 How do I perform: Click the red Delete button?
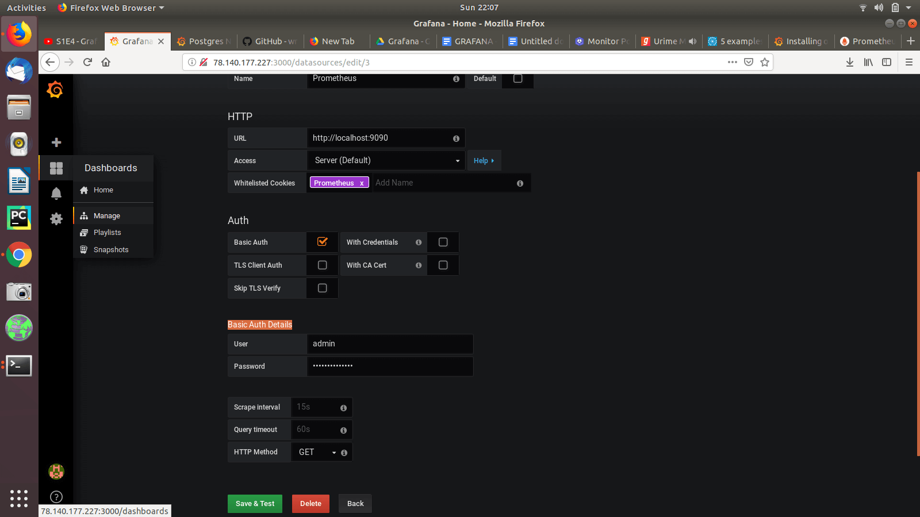pos(310,504)
